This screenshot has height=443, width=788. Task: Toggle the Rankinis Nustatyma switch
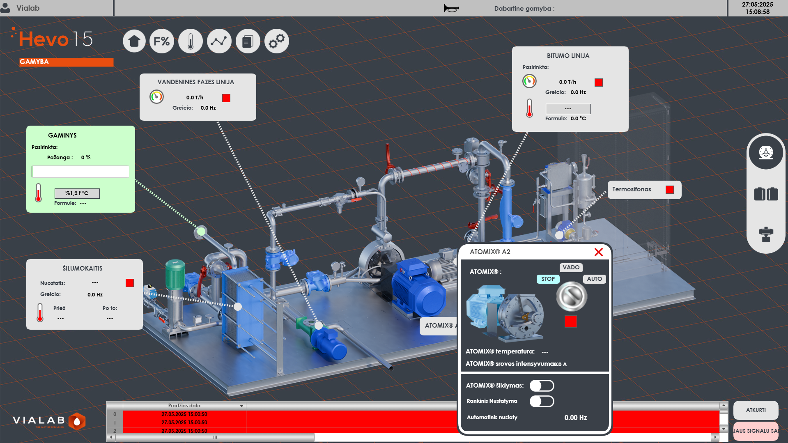click(x=542, y=401)
